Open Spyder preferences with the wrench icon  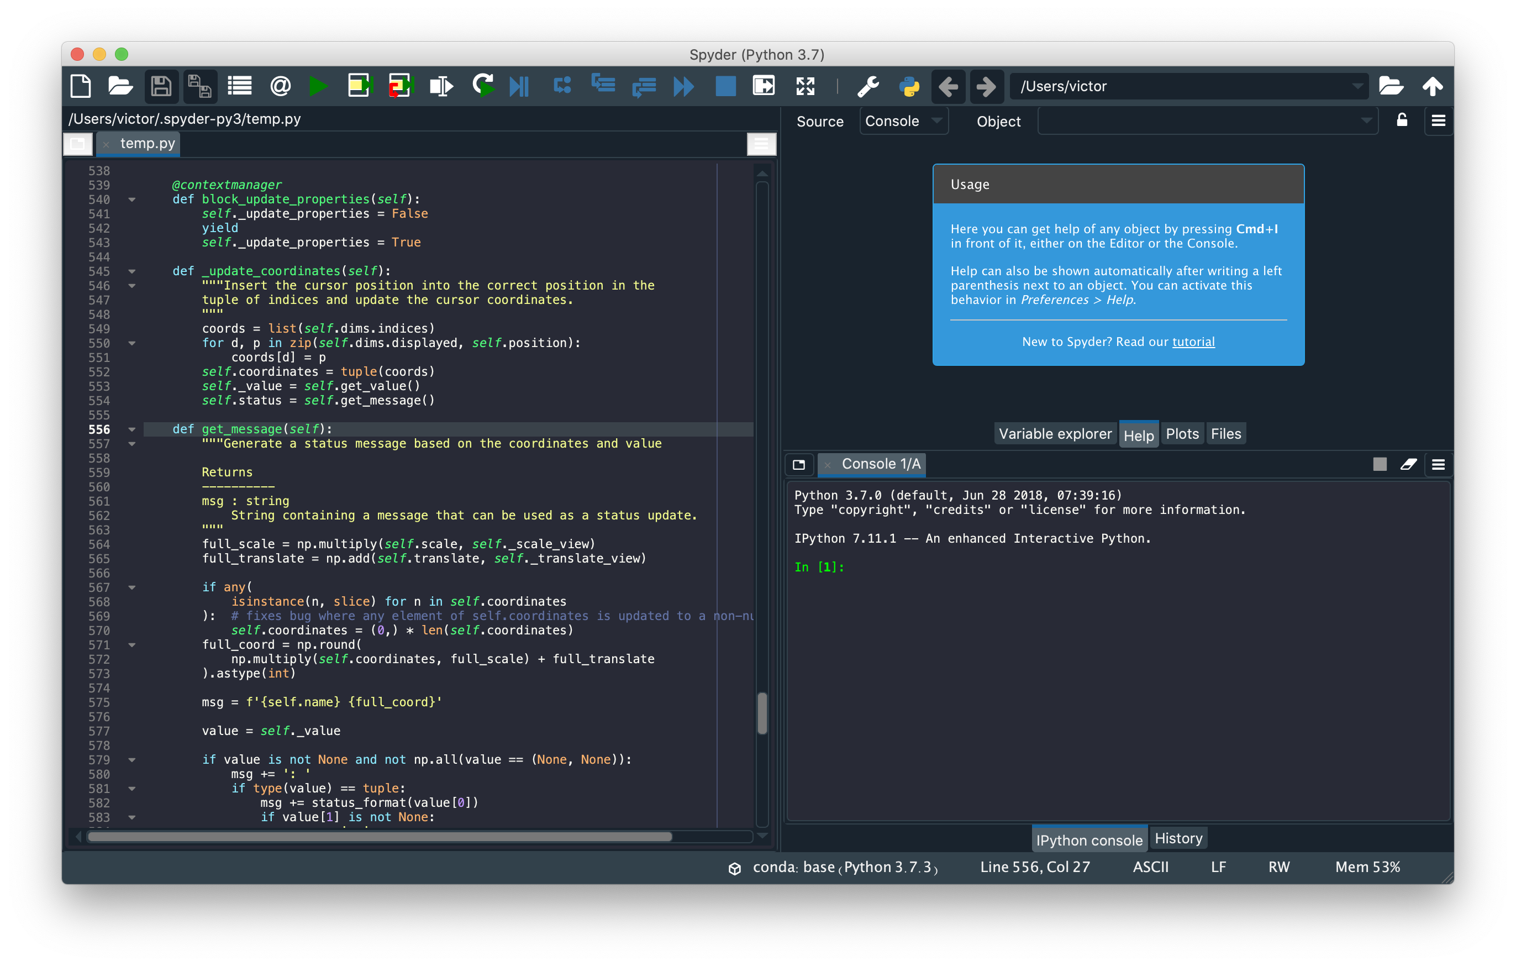[x=869, y=86]
